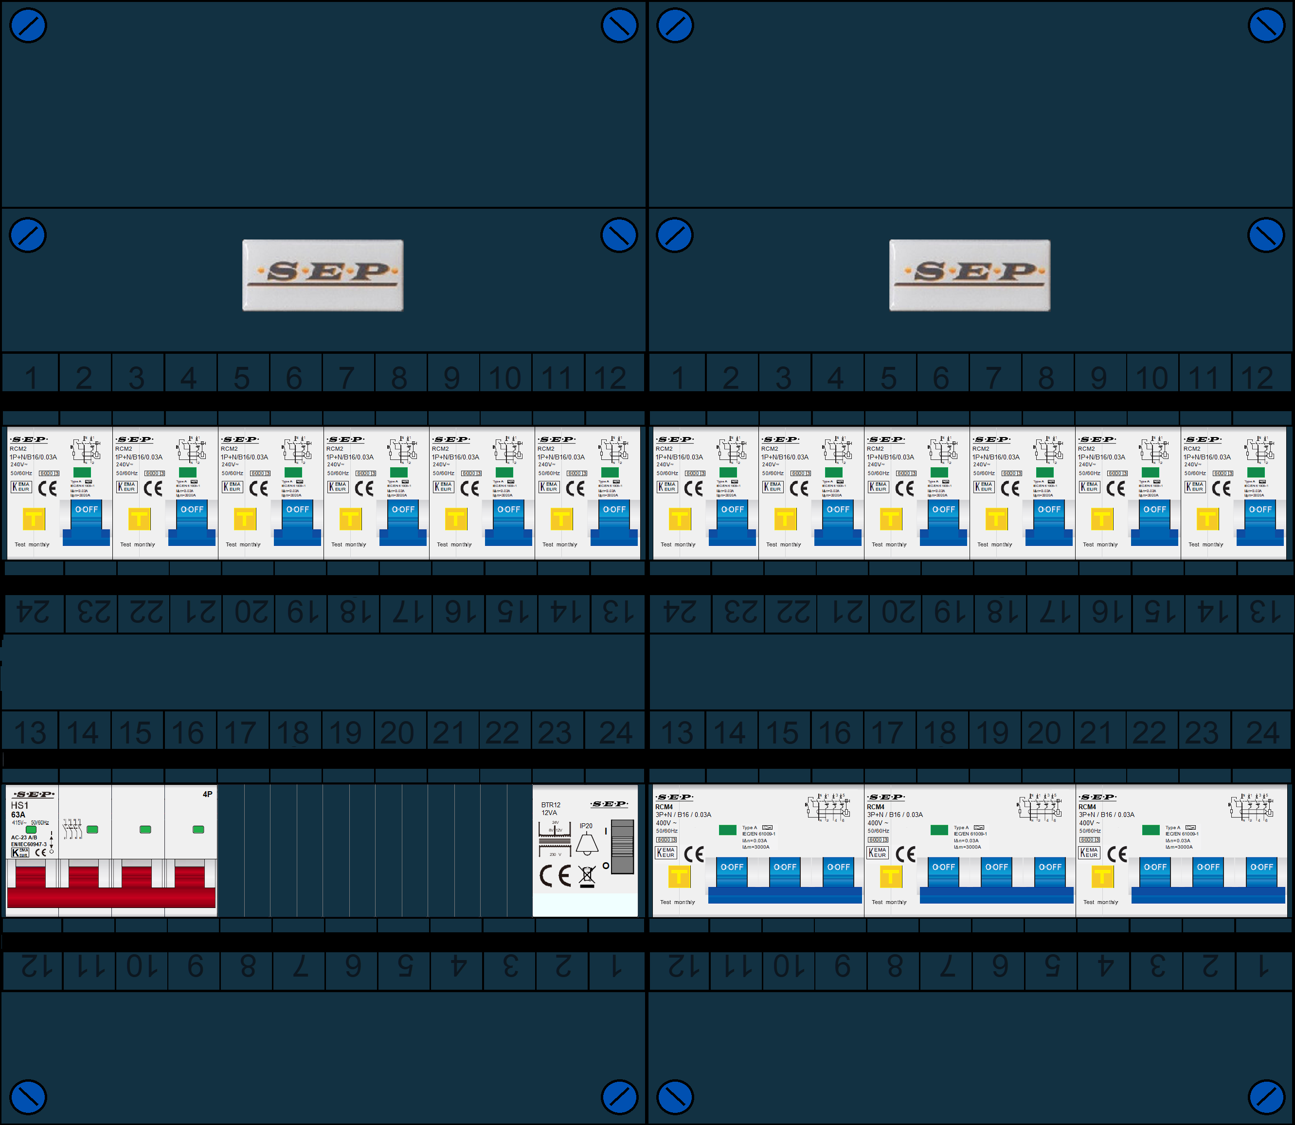Click the '63A' rating on the main switch
Viewport: 1295px width, 1125px height.
point(18,815)
